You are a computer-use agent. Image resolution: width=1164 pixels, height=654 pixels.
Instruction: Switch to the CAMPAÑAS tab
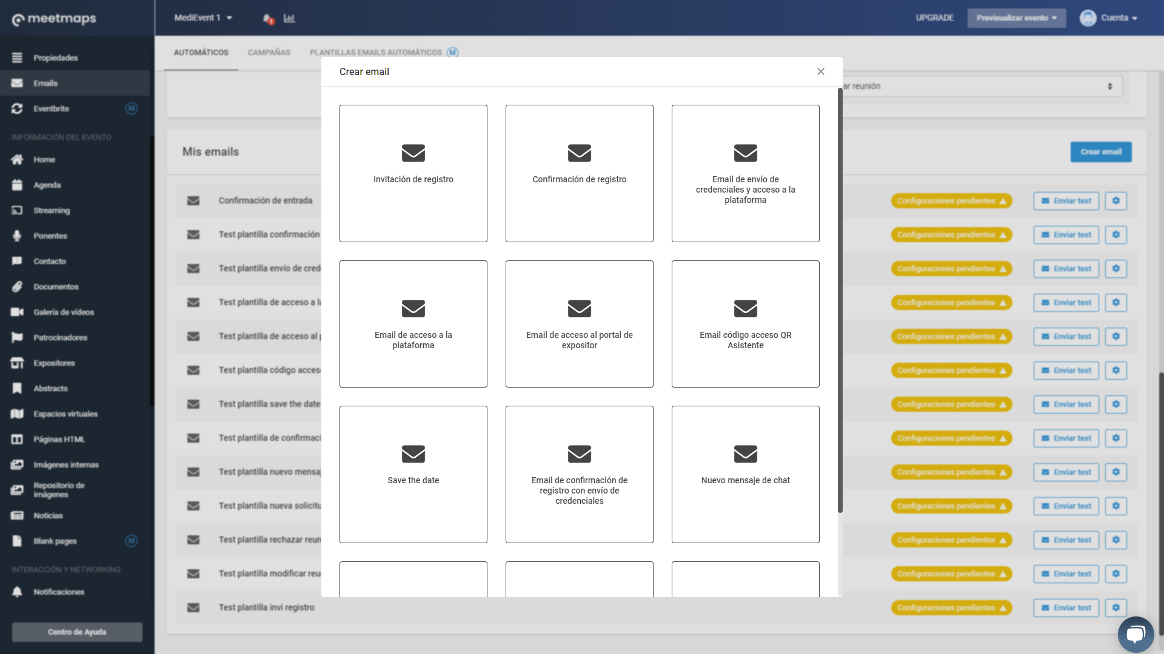coord(269,53)
